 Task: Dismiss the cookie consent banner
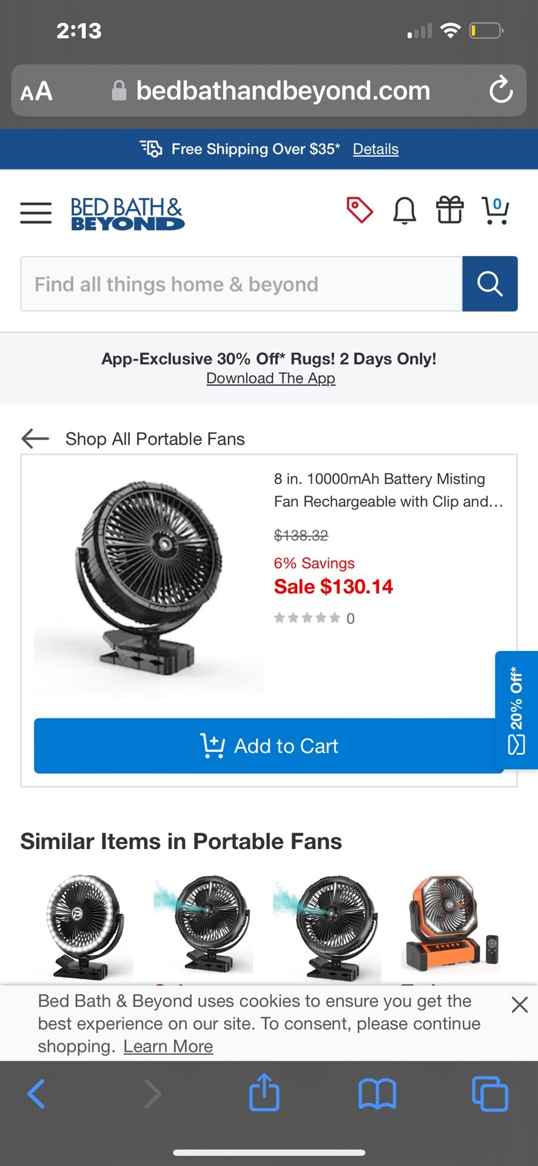[x=519, y=1004]
